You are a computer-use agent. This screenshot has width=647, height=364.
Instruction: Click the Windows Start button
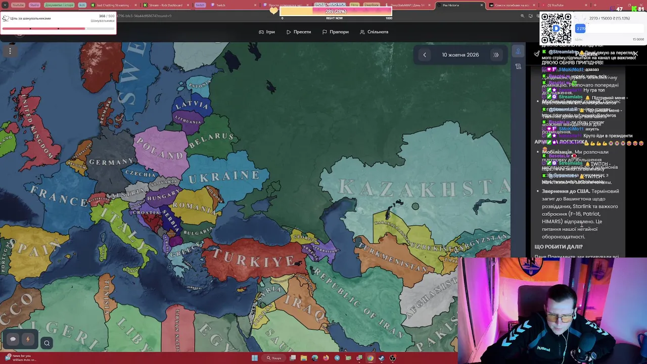[x=255, y=358]
